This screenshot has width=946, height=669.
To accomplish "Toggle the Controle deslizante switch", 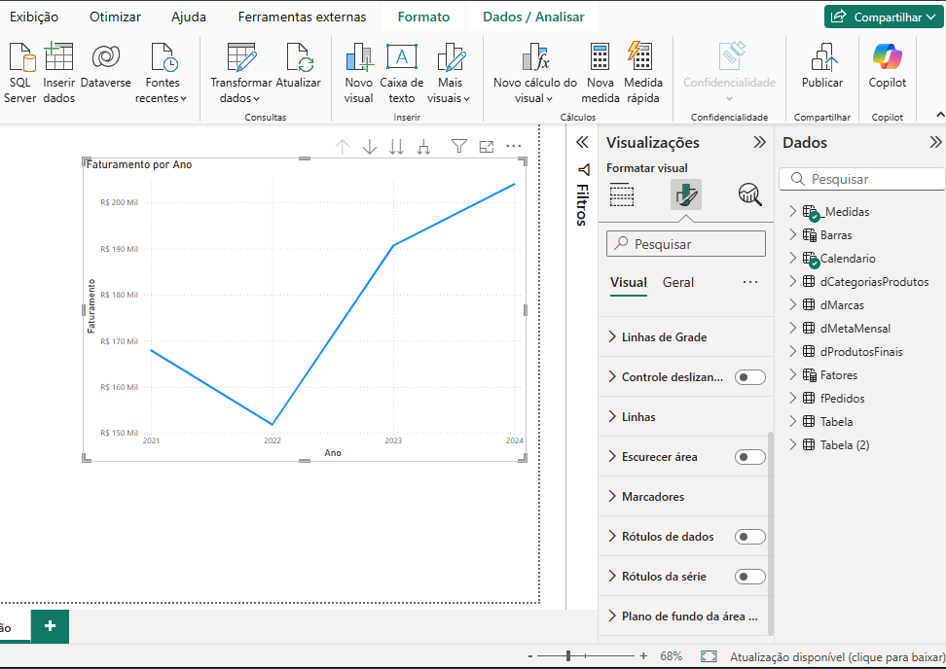I will click(x=750, y=377).
